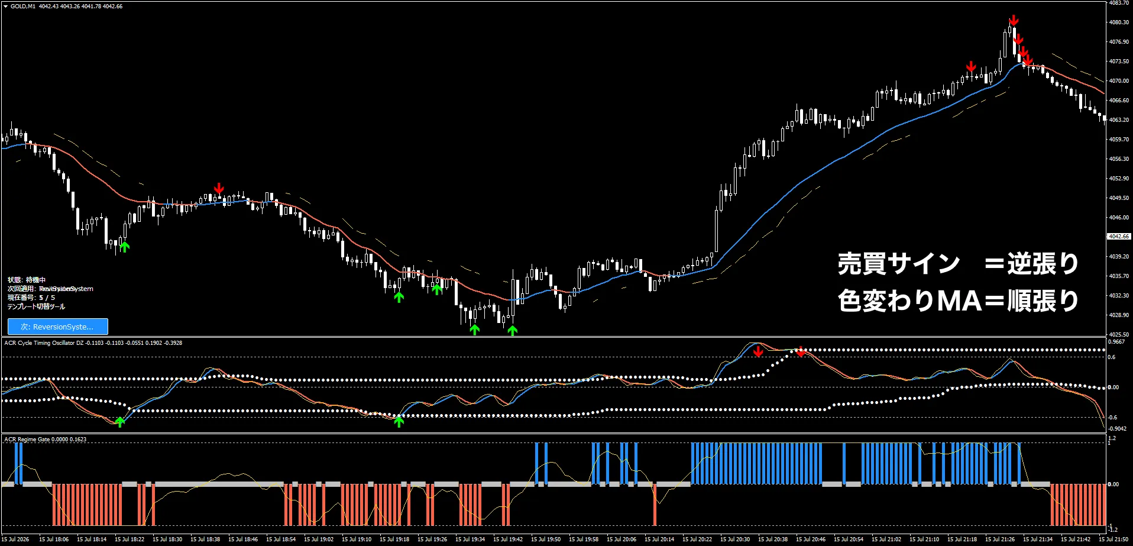
Task: Select the green buy arrow near 18:22 low
Action: pyautogui.click(x=124, y=246)
